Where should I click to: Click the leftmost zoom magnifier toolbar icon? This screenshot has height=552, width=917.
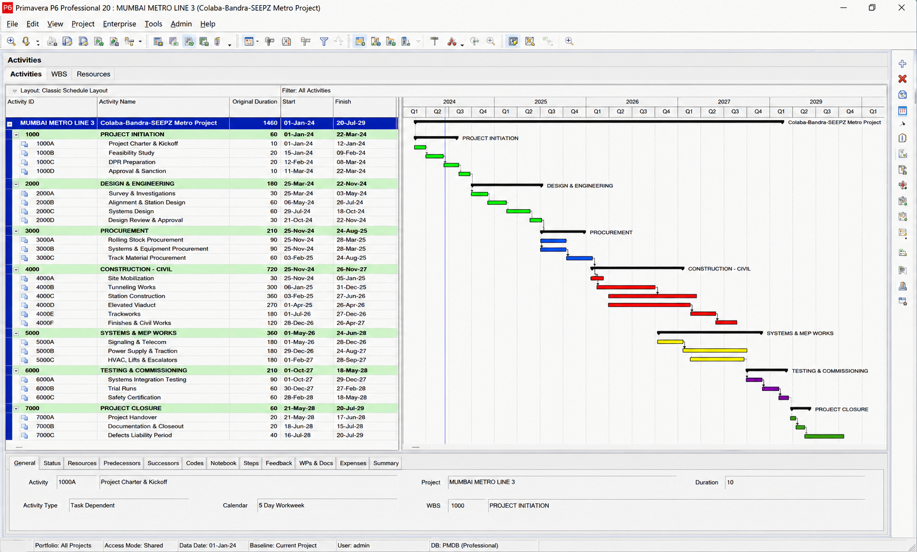click(x=11, y=41)
